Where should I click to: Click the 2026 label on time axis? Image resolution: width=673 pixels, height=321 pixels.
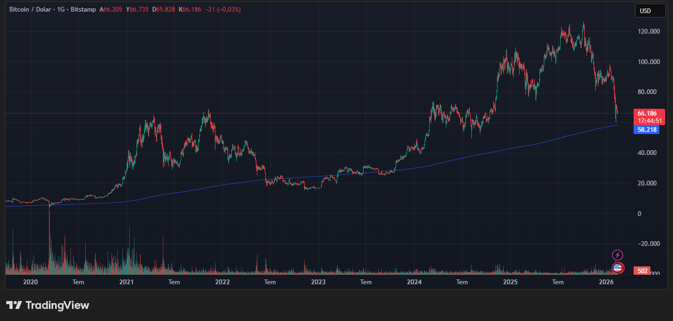(x=606, y=282)
